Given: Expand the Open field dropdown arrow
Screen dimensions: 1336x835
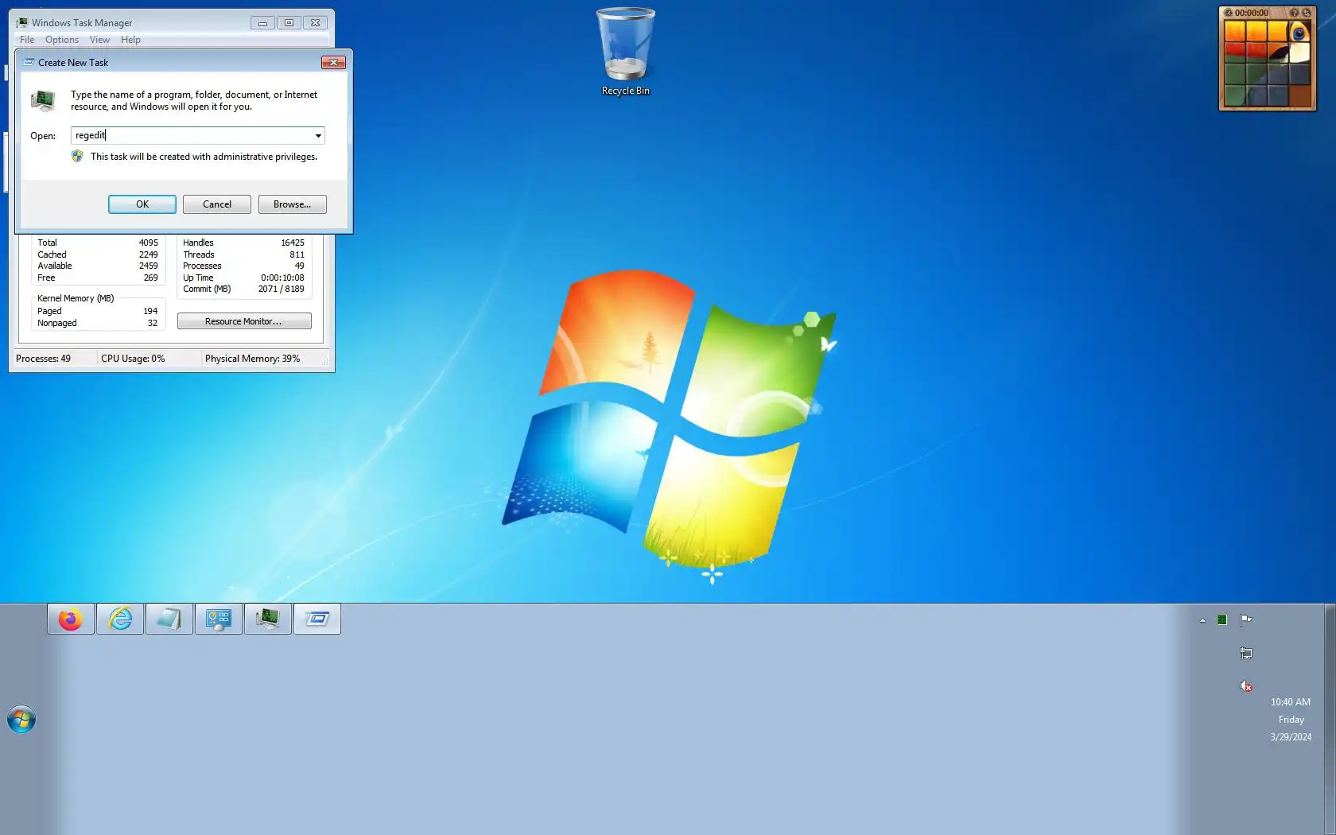Looking at the screenshot, I should (x=318, y=136).
